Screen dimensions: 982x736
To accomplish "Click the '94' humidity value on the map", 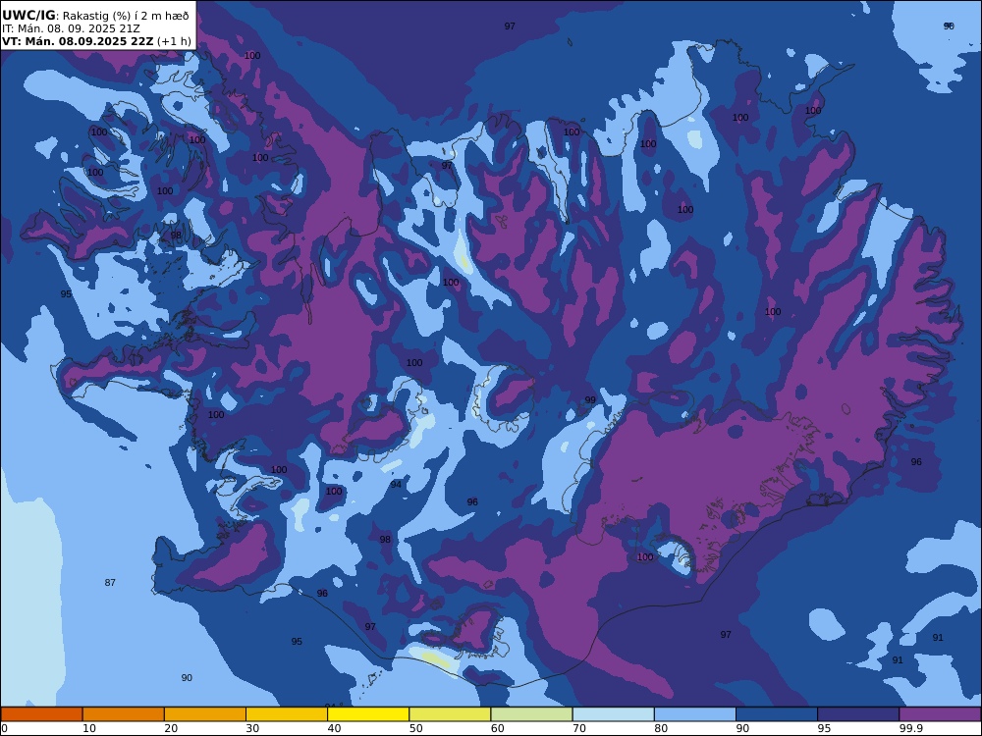I will coord(396,485).
